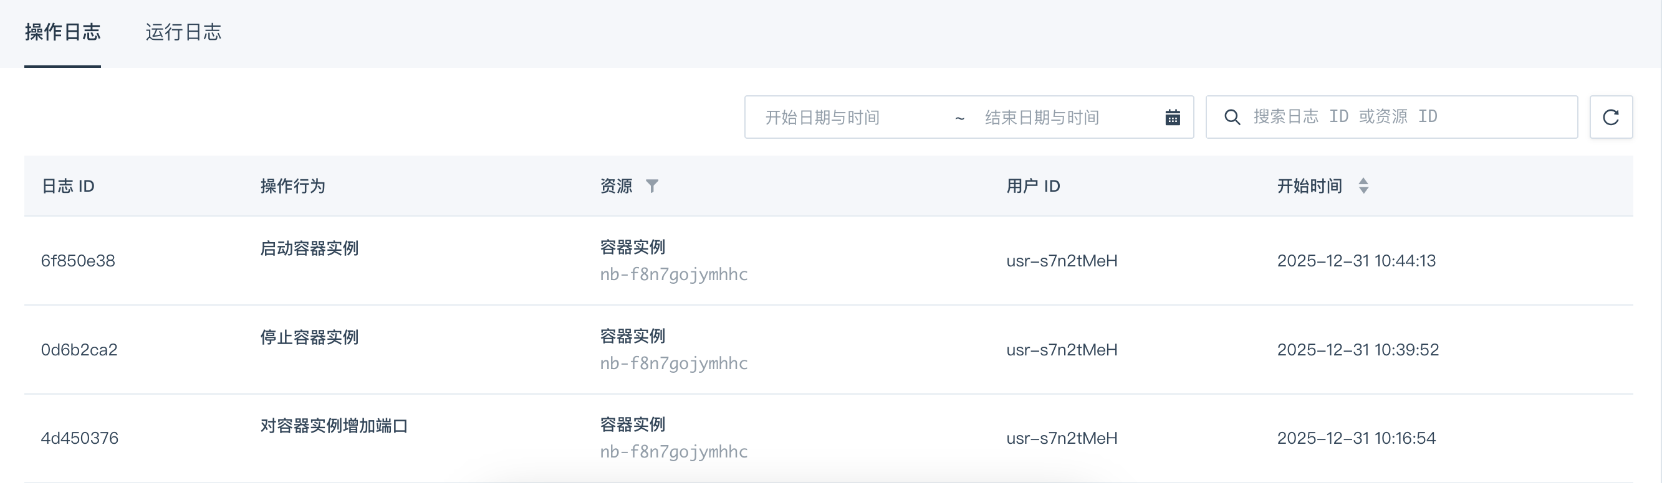1662x483 pixels.
Task: Click the search magnifier icon
Action: [x=1232, y=117]
